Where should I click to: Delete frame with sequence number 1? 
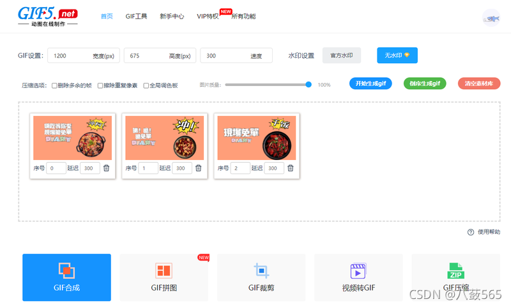pos(198,168)
